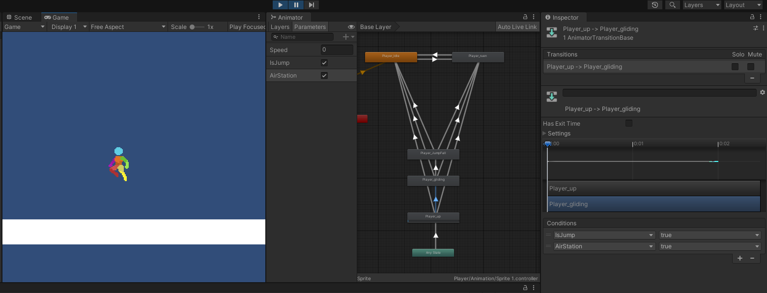This screenshot has height=293, width=767.
Task: Click the Step Frame button
Action: click(311, 5)
